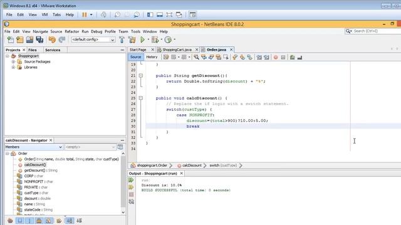Click the Uncomment editor toolbar icon
This screenshot has height=225, width=401.
[299, 57]
